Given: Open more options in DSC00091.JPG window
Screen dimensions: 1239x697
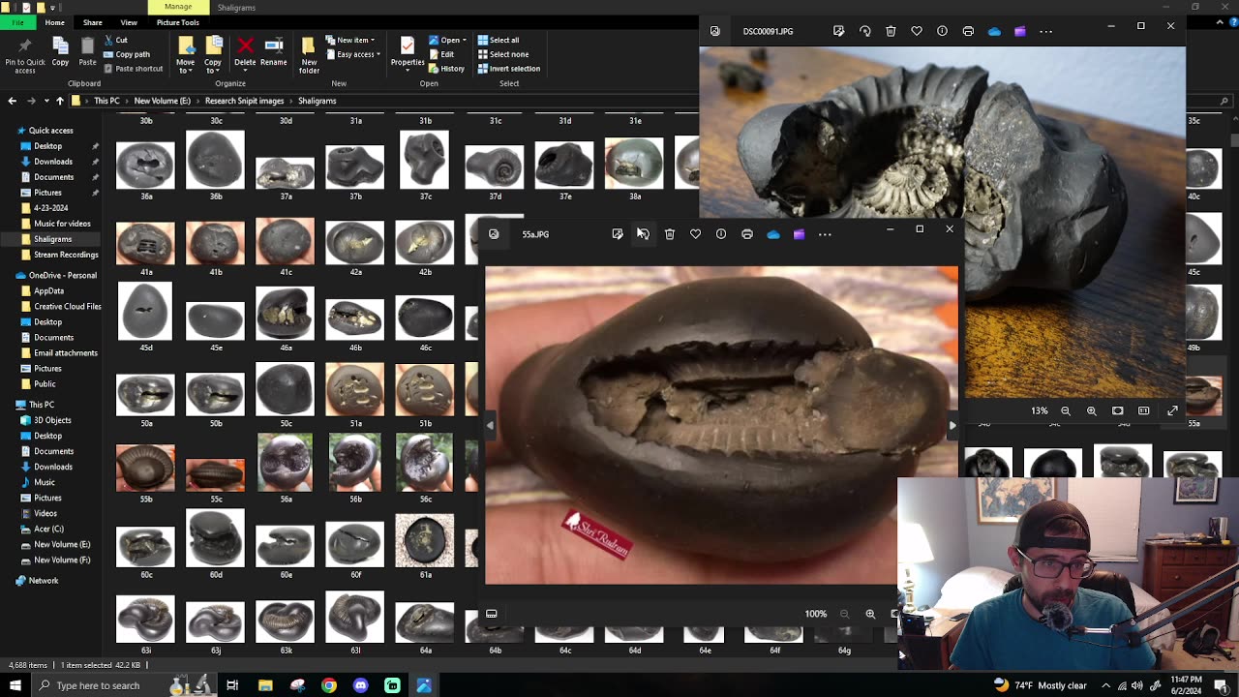Looking at the screenshot, I should 1045,31.
